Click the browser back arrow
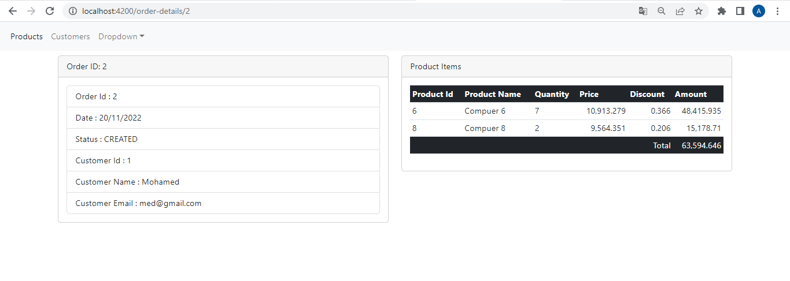Screen dimensions: 790x281 (13, 11)
